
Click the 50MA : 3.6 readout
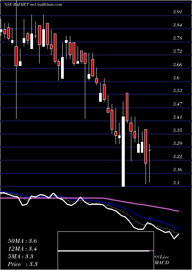click(22, 241)
